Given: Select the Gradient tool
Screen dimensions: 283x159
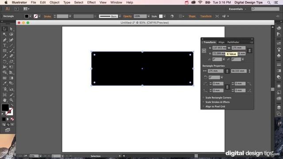Looking at the screenshot, I should pos(11,78).
